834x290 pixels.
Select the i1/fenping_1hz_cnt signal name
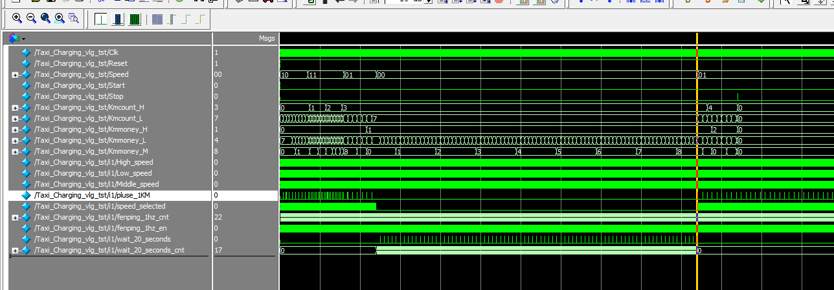(x=101, y=217)
